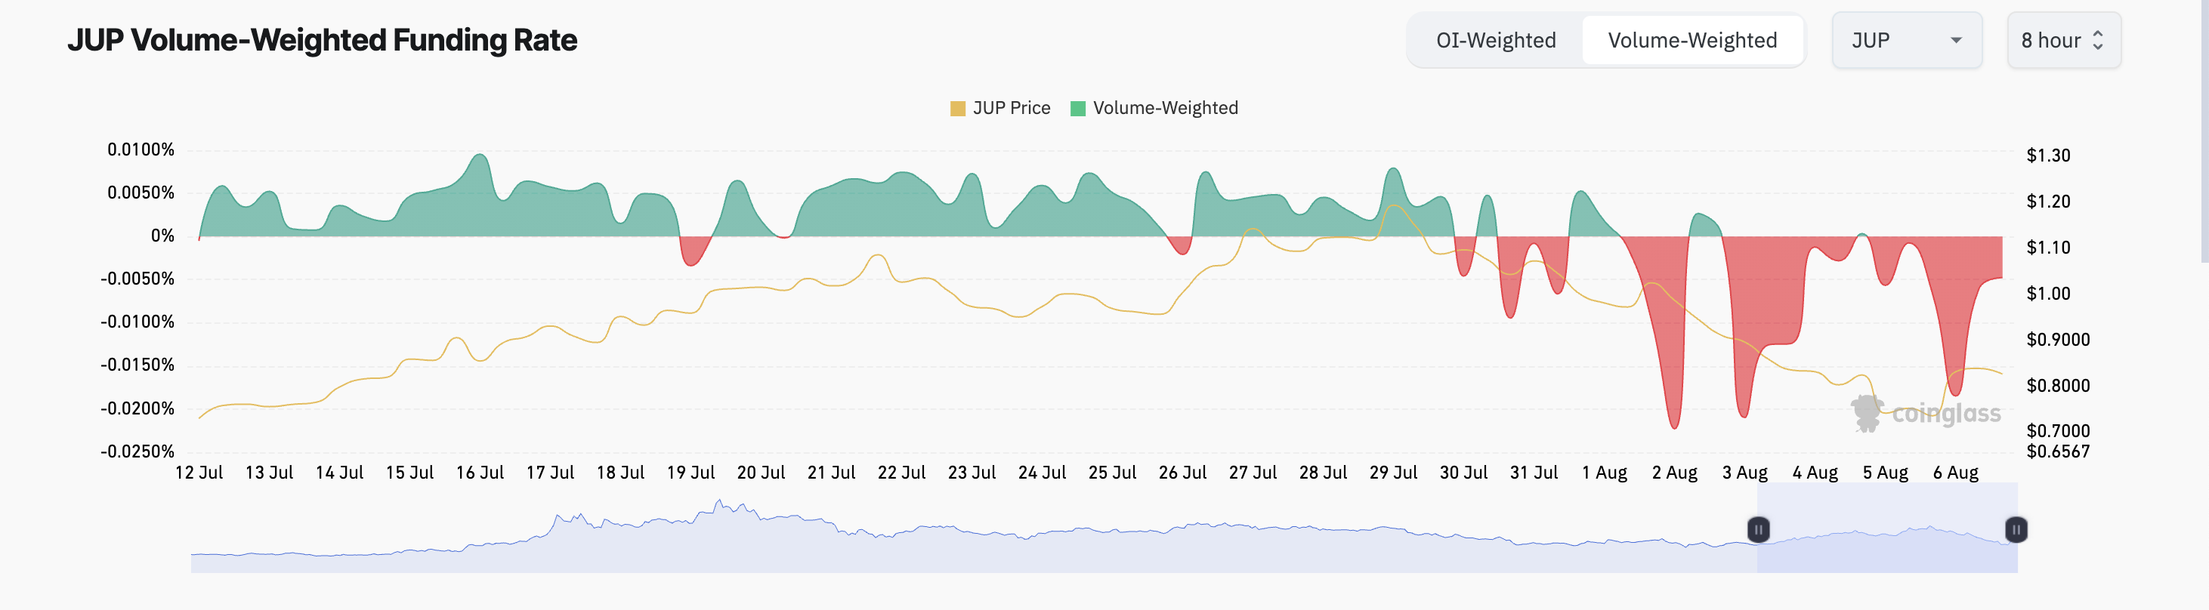Click the 16 Jul funding rate peak
Viewport: 2209px width, 610px height.
click(x=480, y=157)
